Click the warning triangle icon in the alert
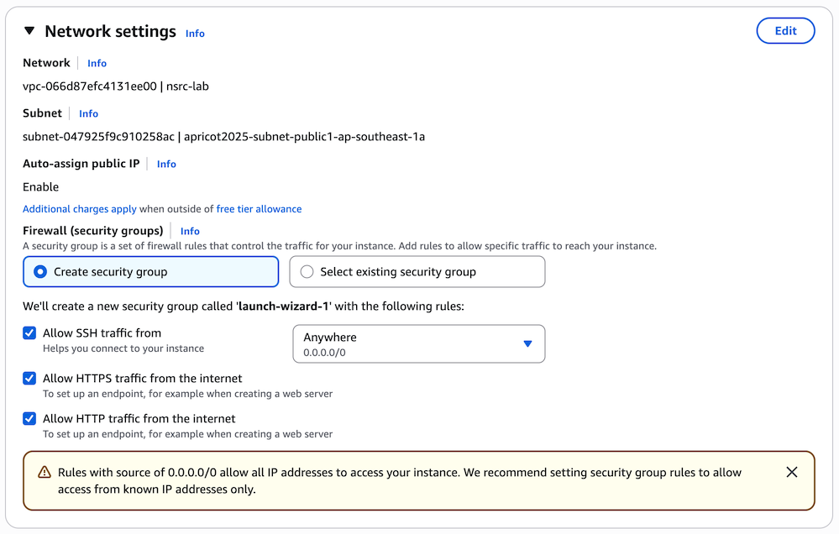 (45, 473)
